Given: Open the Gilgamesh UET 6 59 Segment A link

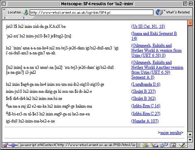Looking at the screenshot, I should pyautogui.click(x=157, y=70).
